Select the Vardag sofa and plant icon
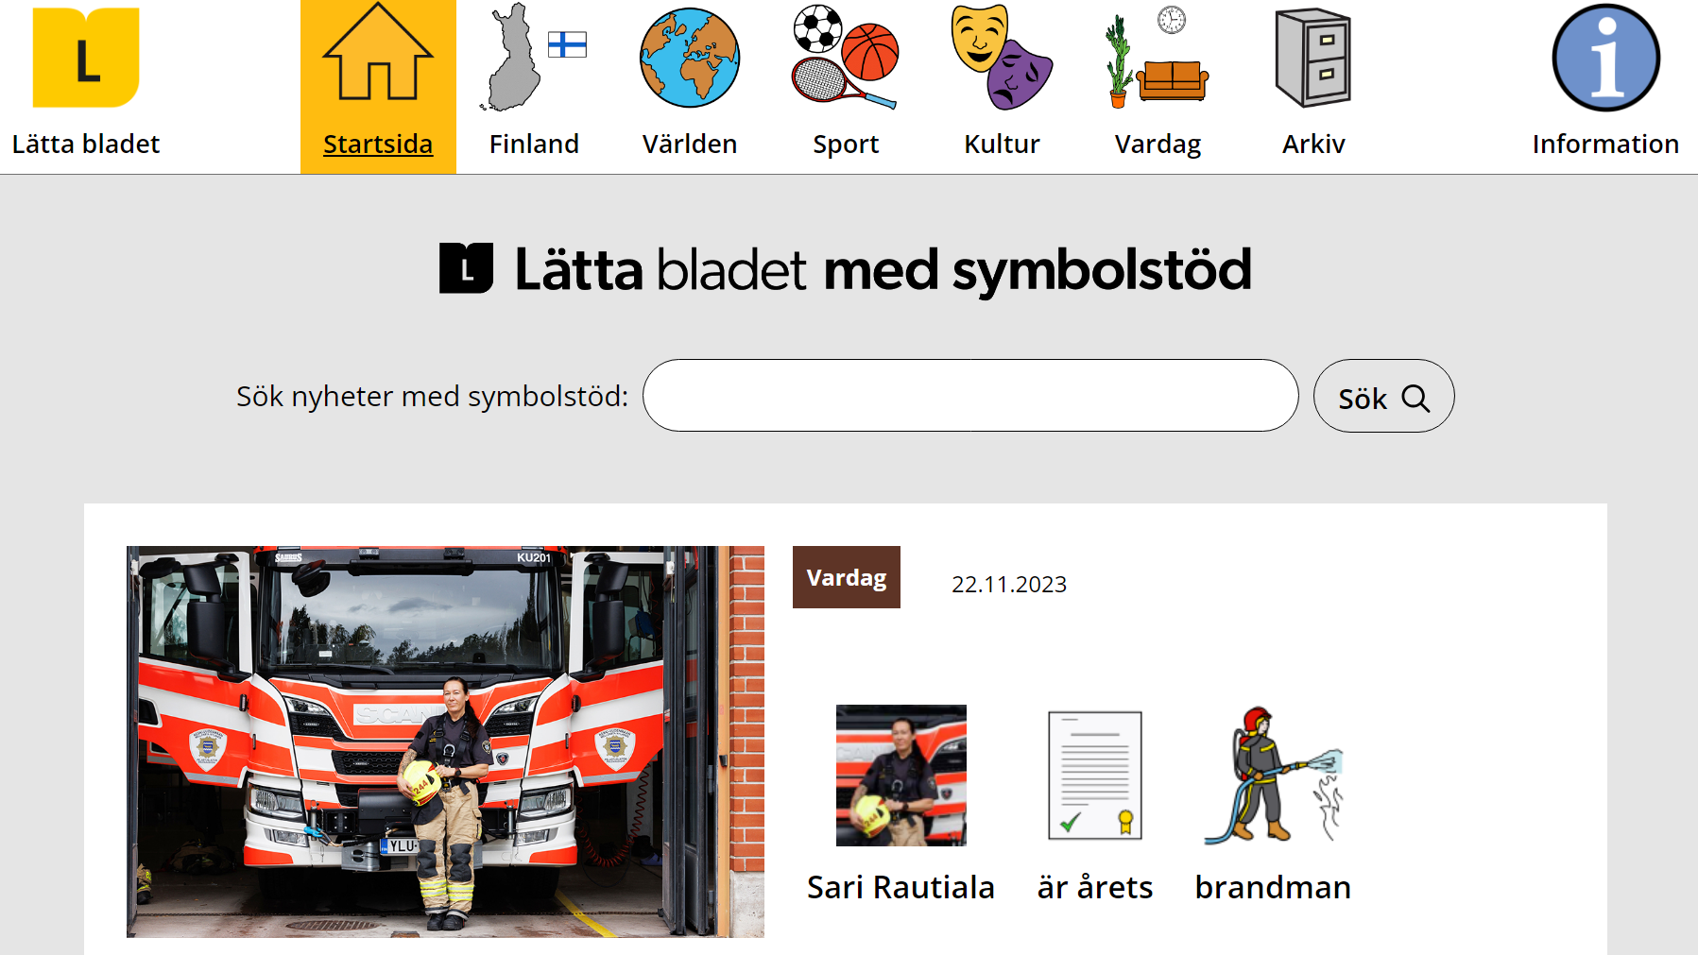1698x955 pixels. [1158, 57]
